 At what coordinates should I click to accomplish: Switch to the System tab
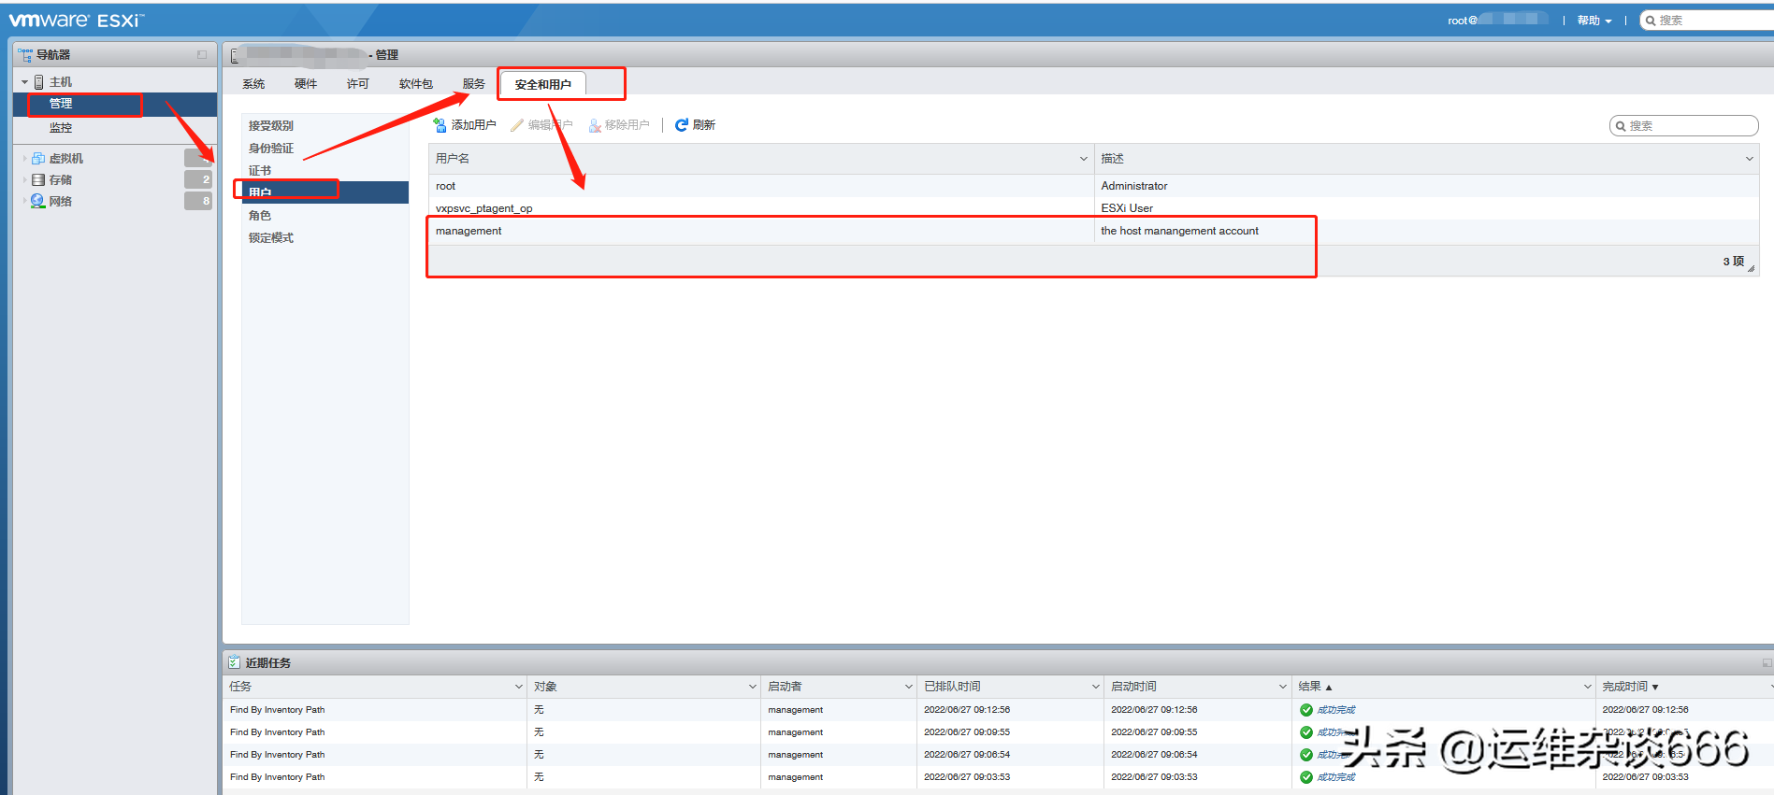(253, 84)
